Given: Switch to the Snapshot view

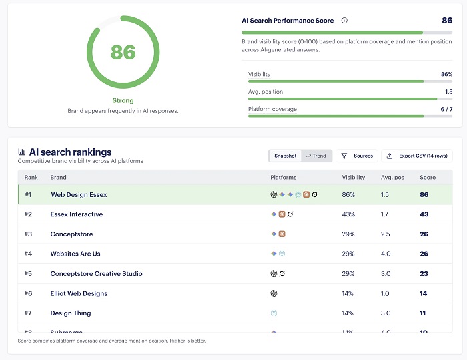Looking at the screenshot, I should pyautogui.click(x=285, y=156).
